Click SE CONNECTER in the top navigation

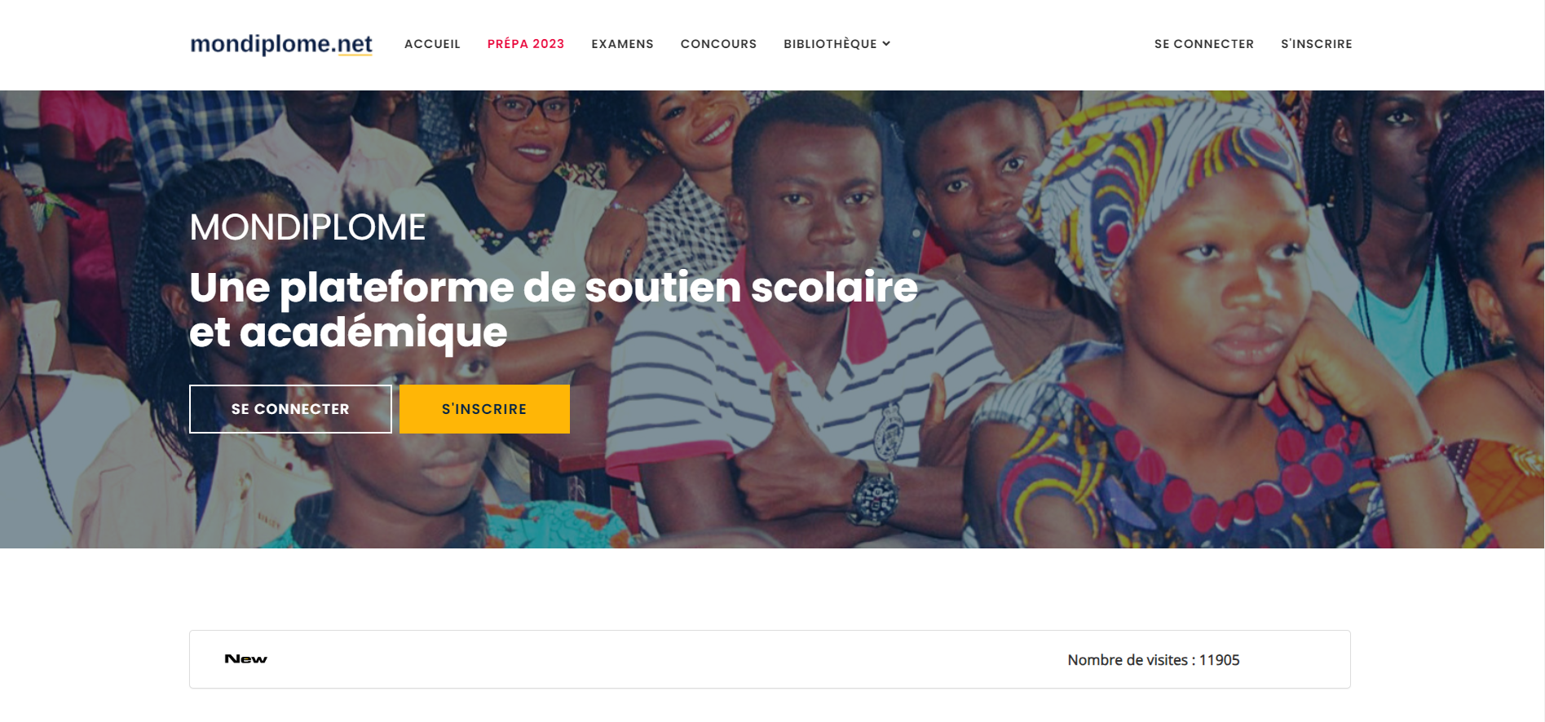coord(1203,44)
